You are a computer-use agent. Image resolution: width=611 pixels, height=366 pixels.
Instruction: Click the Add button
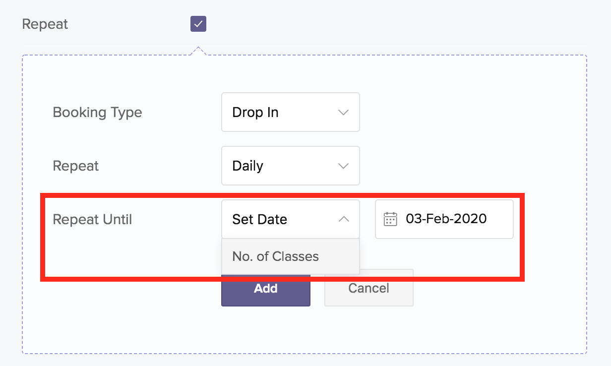tap(266, 289)
